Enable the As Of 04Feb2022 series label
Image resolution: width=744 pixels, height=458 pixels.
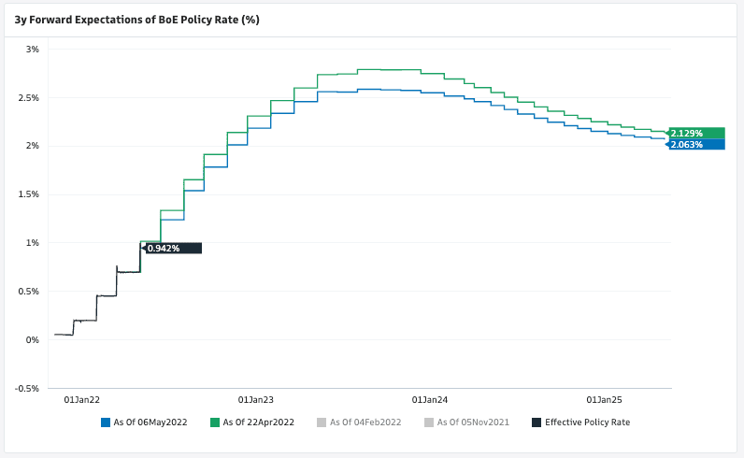tap(366, 422)
